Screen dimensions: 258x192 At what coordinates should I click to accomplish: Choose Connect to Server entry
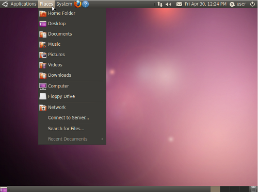69,118
